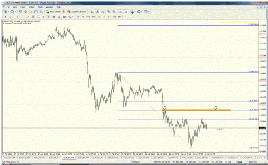Switch timeframe to D1

coord(109,17)
